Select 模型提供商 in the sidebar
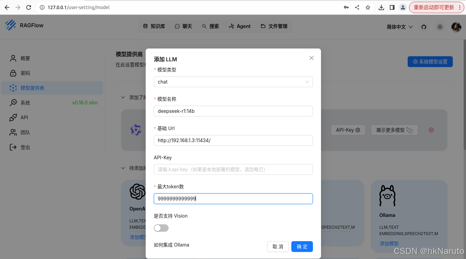This screenshot has width=466, height=259. (52, 88)
